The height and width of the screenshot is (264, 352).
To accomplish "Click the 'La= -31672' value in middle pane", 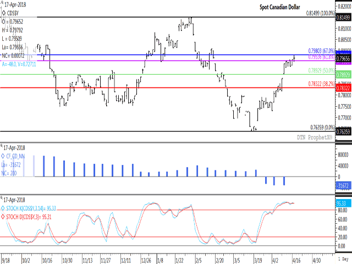I will point(11,165).
